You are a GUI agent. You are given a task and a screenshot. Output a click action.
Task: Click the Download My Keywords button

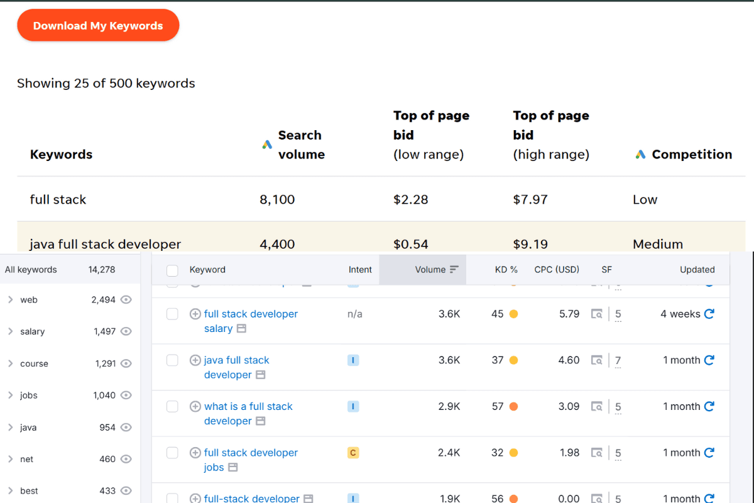click(98, 26)
